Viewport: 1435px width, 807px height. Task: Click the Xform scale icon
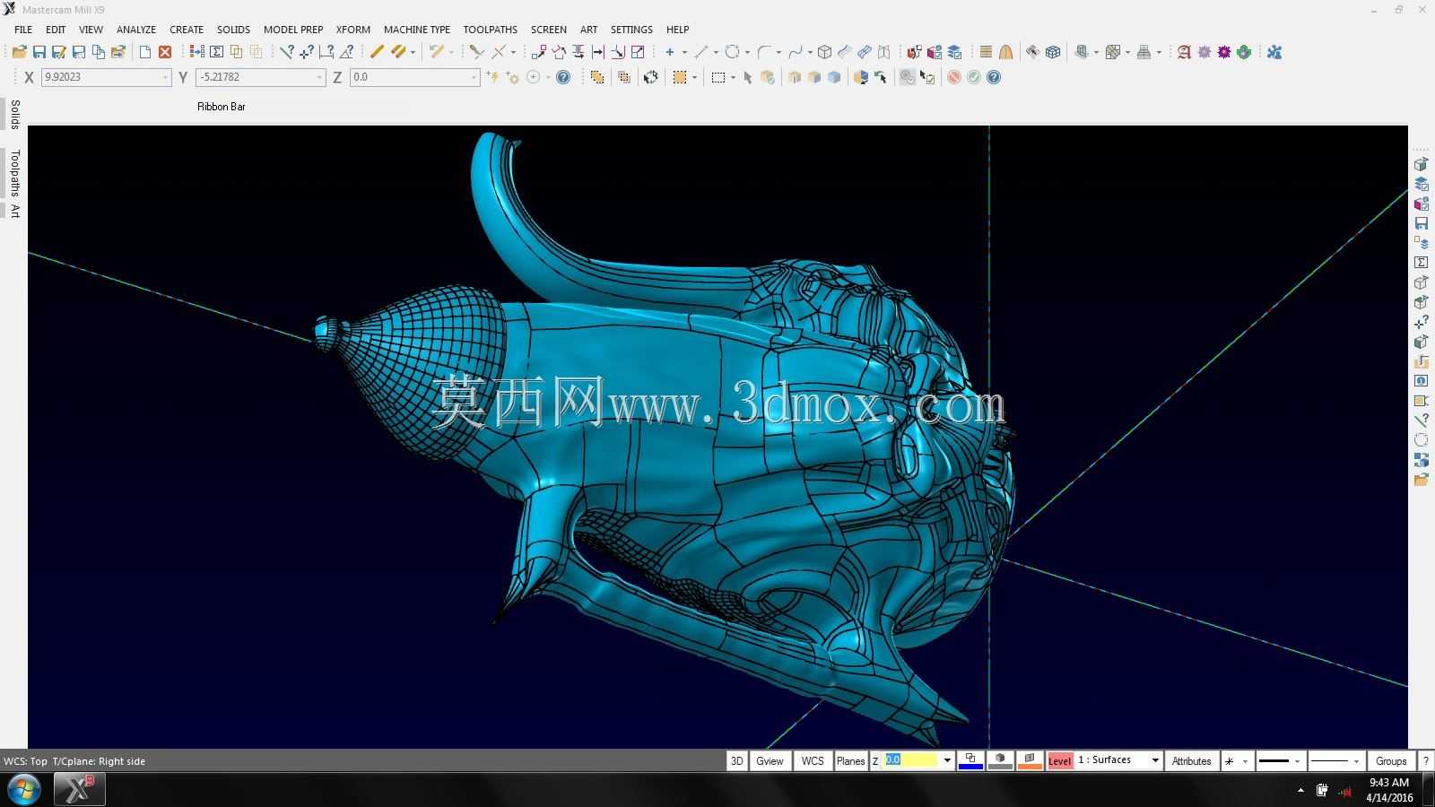(x=638, y=52)
